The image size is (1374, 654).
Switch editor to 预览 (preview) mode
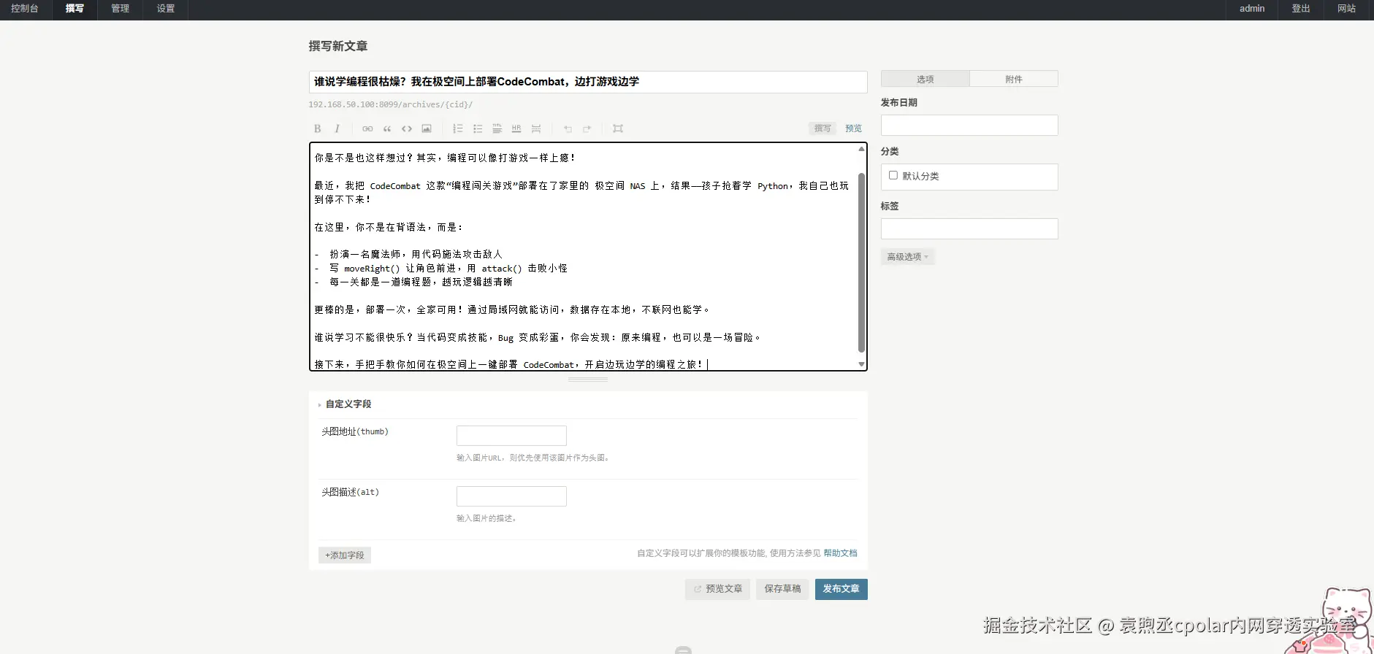853,128
